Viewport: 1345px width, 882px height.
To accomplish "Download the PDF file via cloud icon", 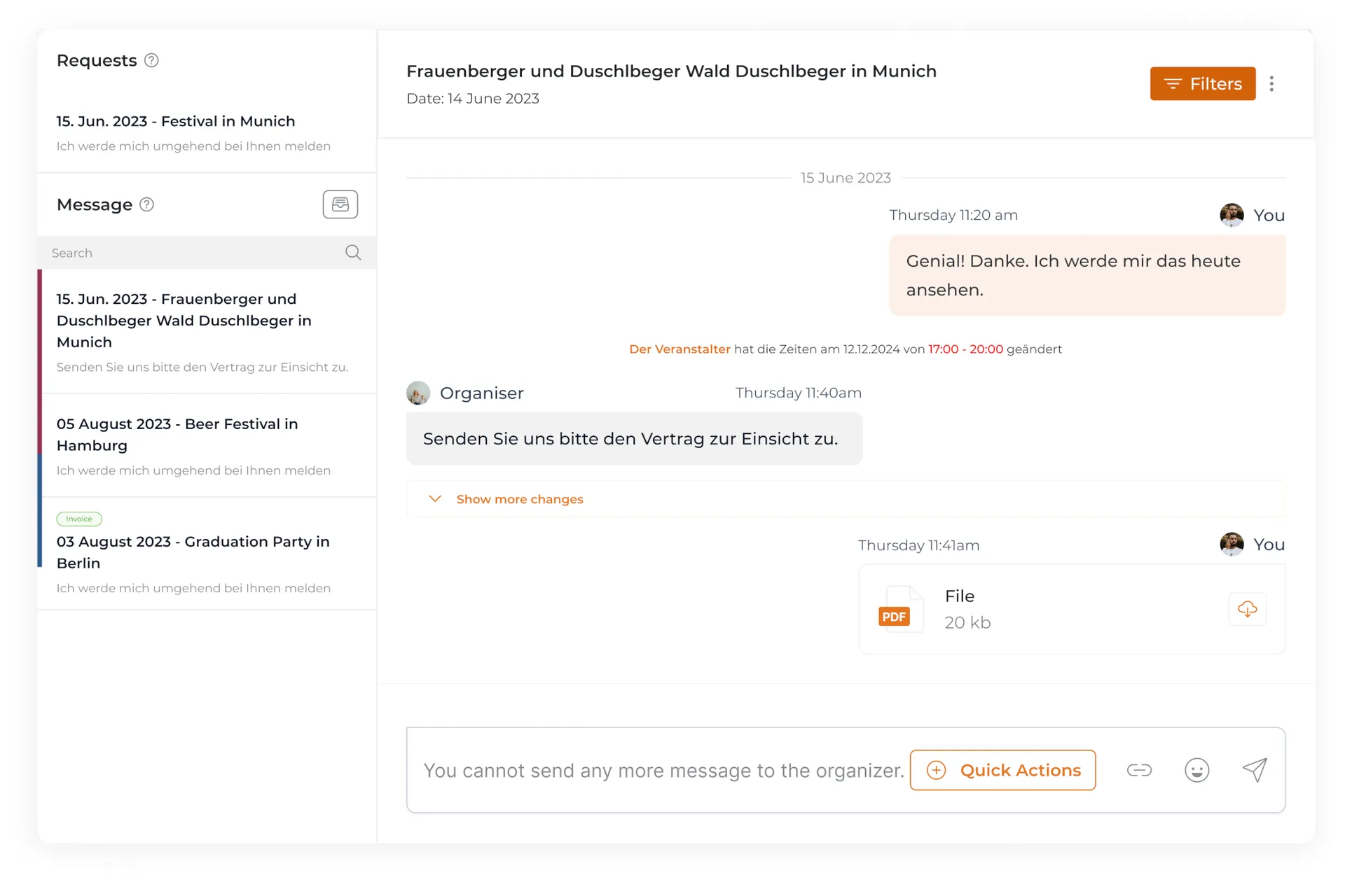I will (x=1247, y=609).
